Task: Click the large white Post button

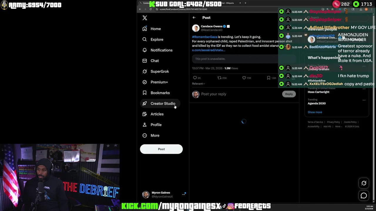Action: [x=161, y=149]
